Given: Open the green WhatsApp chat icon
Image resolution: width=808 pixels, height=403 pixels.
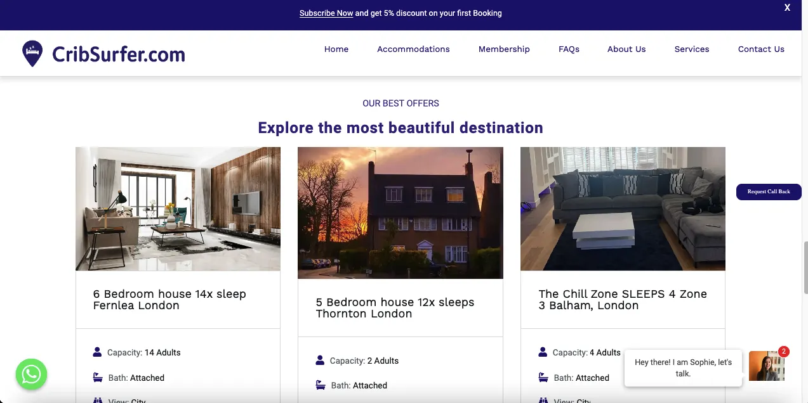Looking at the screenshot, I should [32, 374].
